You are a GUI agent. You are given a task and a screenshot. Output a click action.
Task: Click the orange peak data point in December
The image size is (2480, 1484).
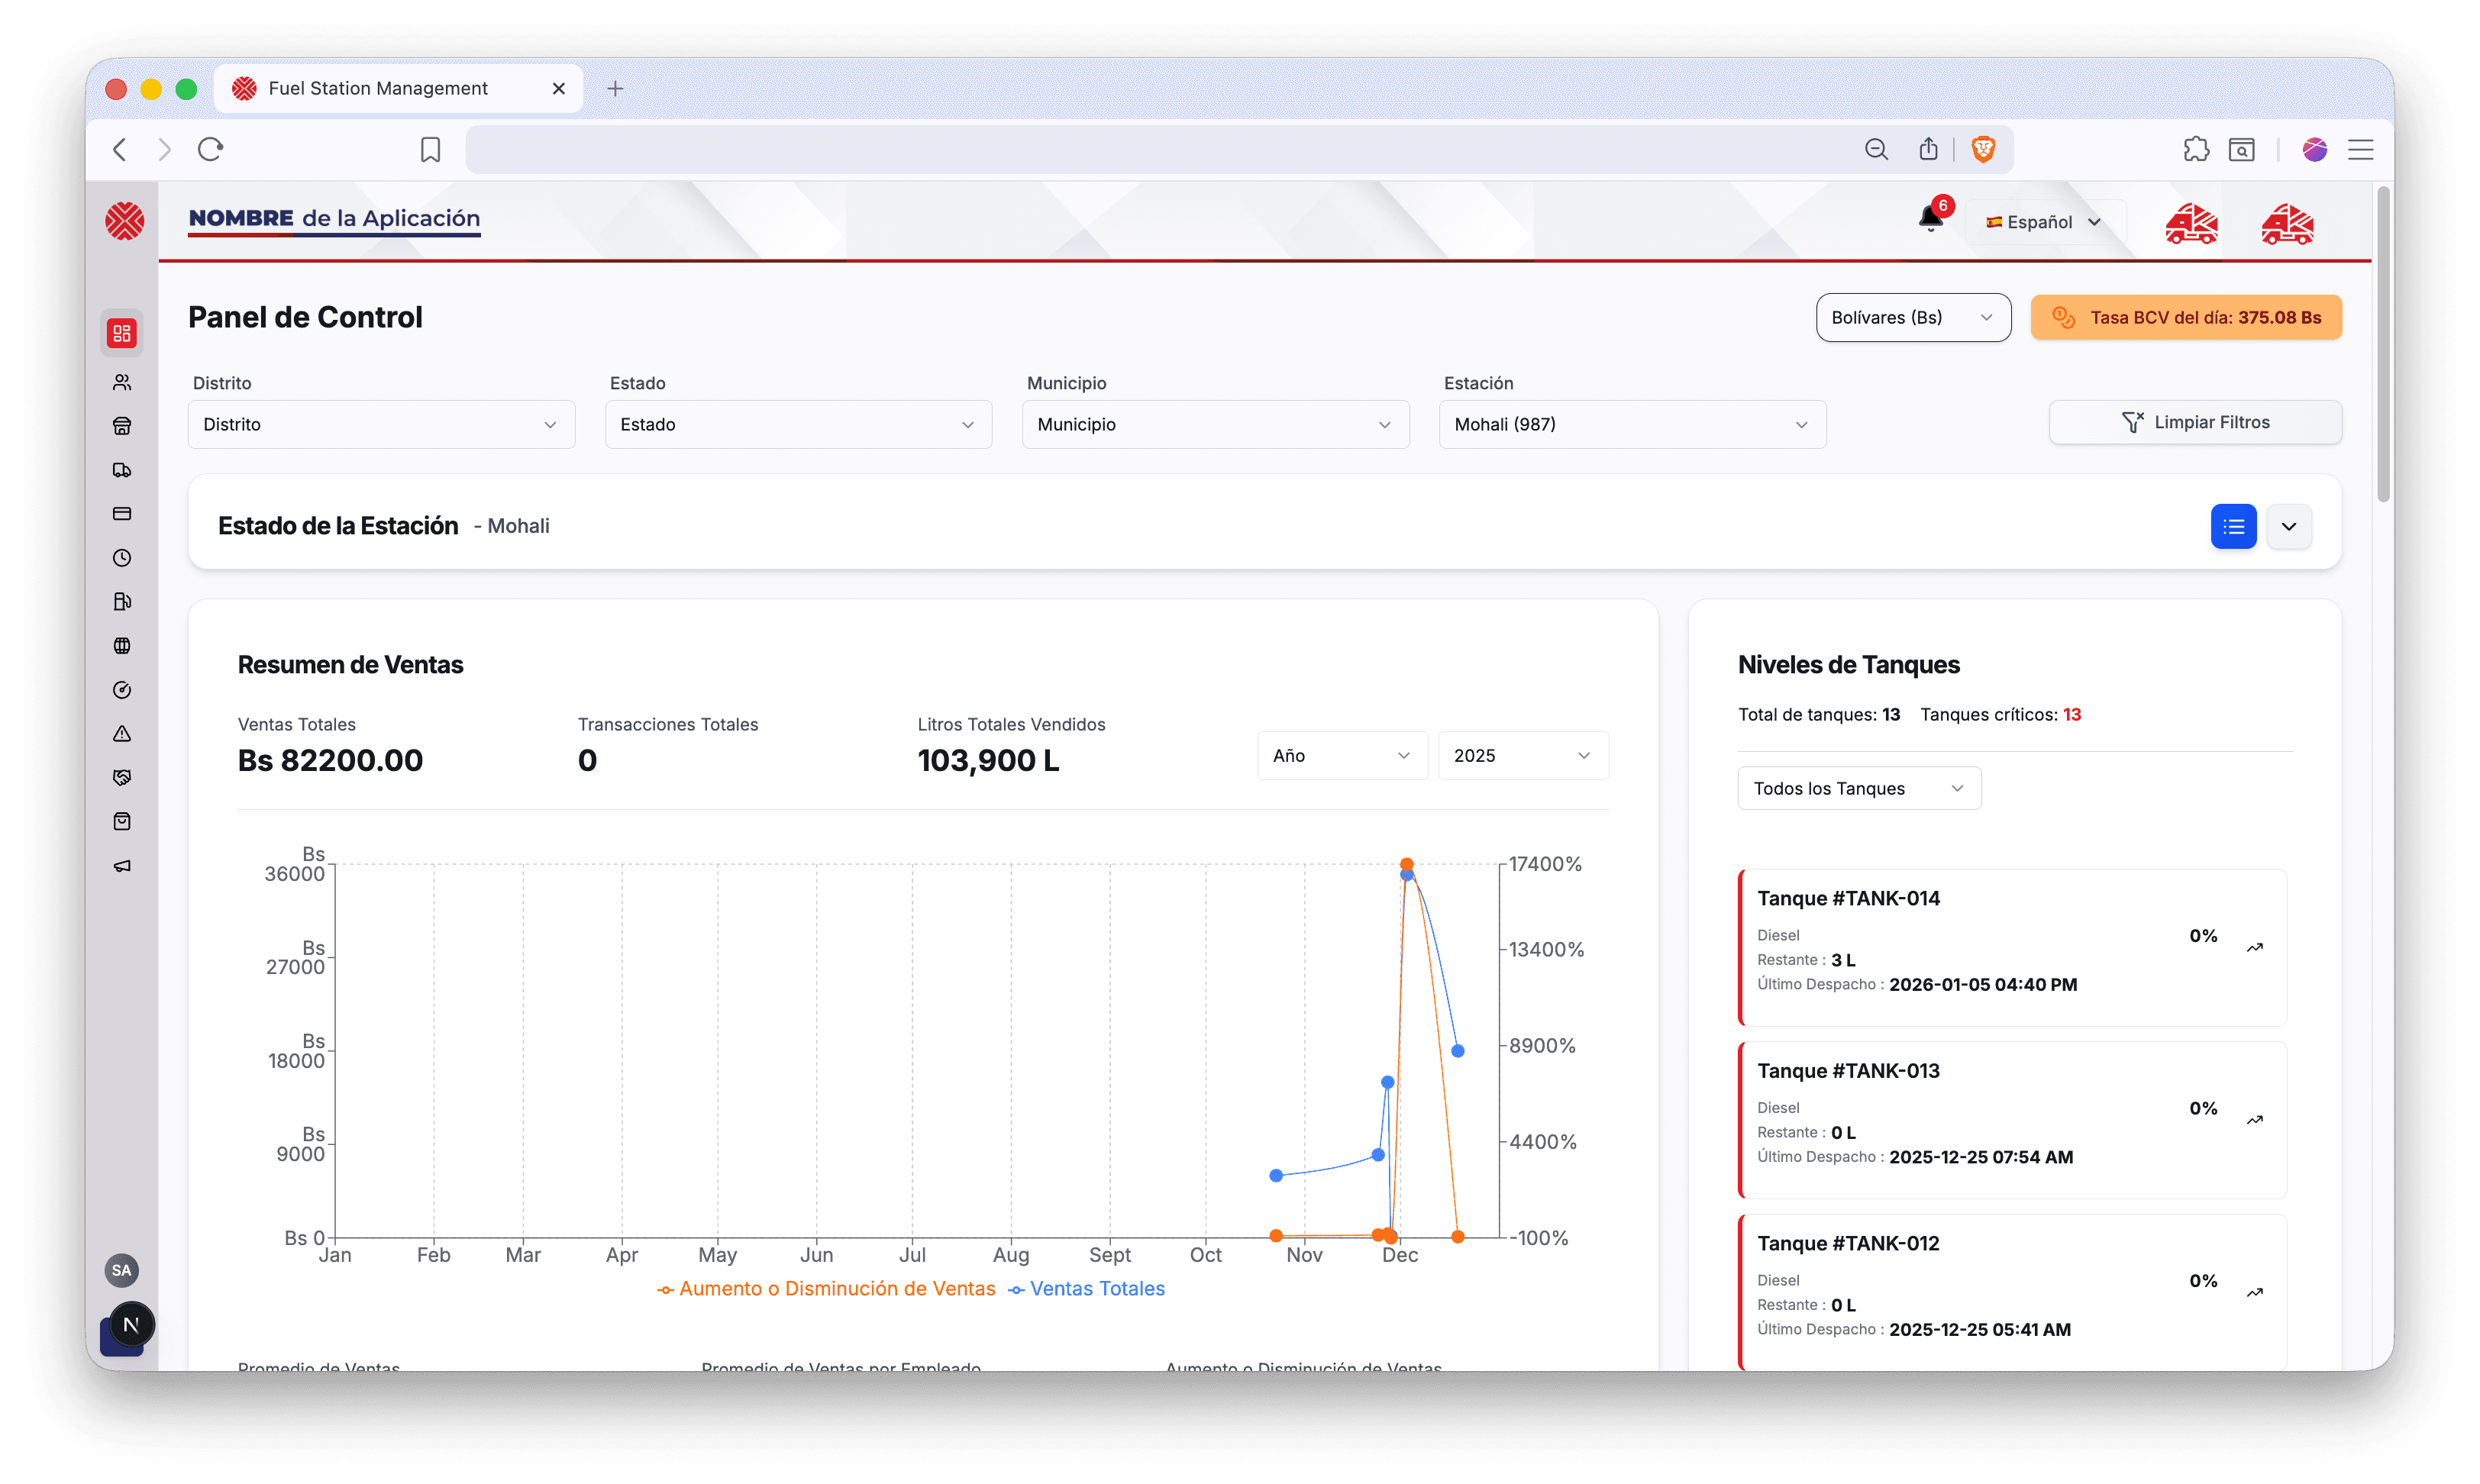pyautogui.click(x=1406, y=864)
